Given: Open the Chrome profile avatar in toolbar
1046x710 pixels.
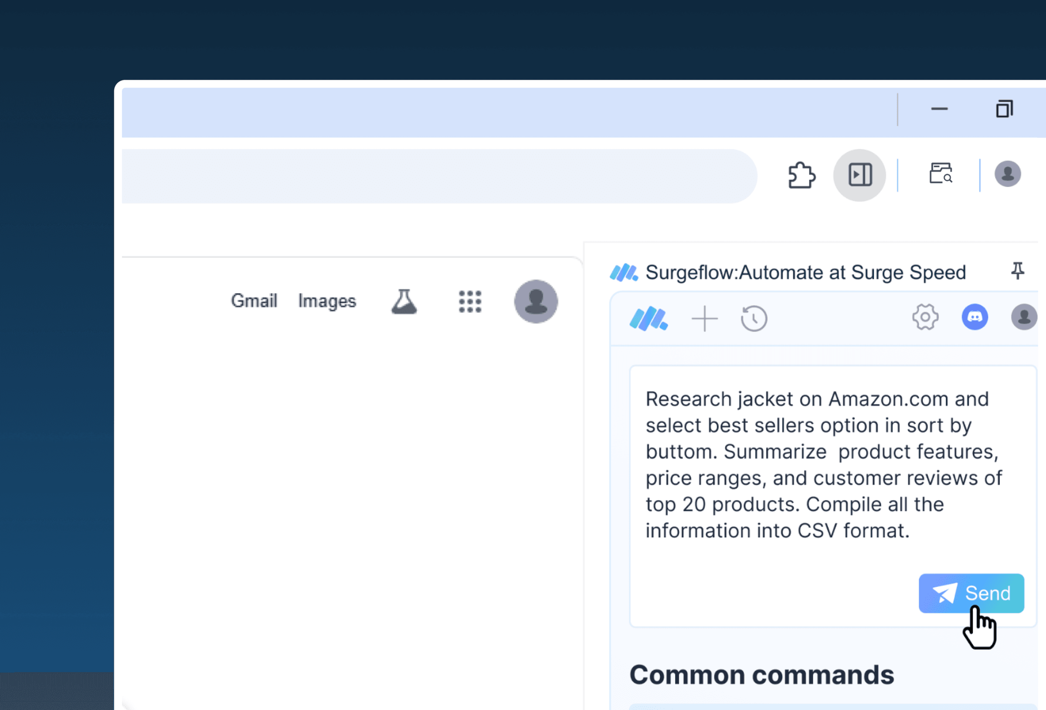Looking at the screenshot, I should click(x=1007, y=174).
